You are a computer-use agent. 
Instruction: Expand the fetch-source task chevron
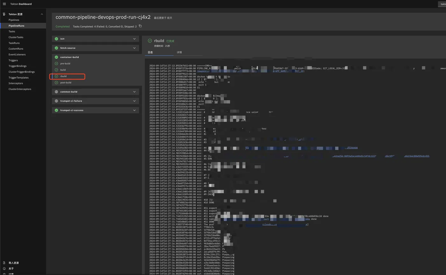pos(134,48)
